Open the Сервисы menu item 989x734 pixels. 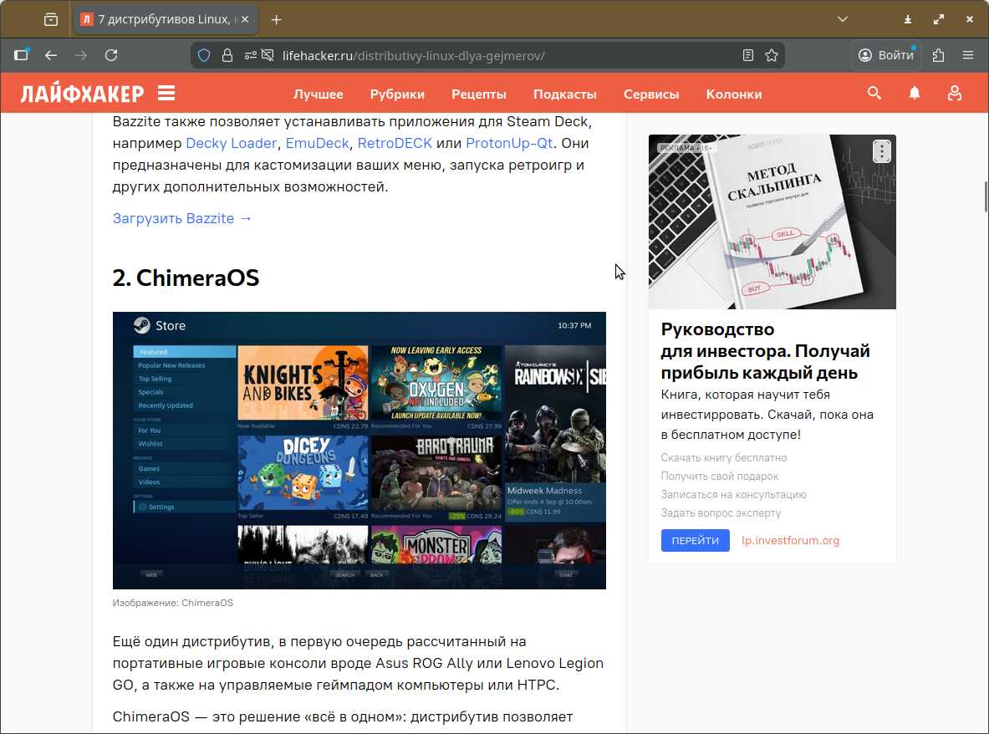651,94
